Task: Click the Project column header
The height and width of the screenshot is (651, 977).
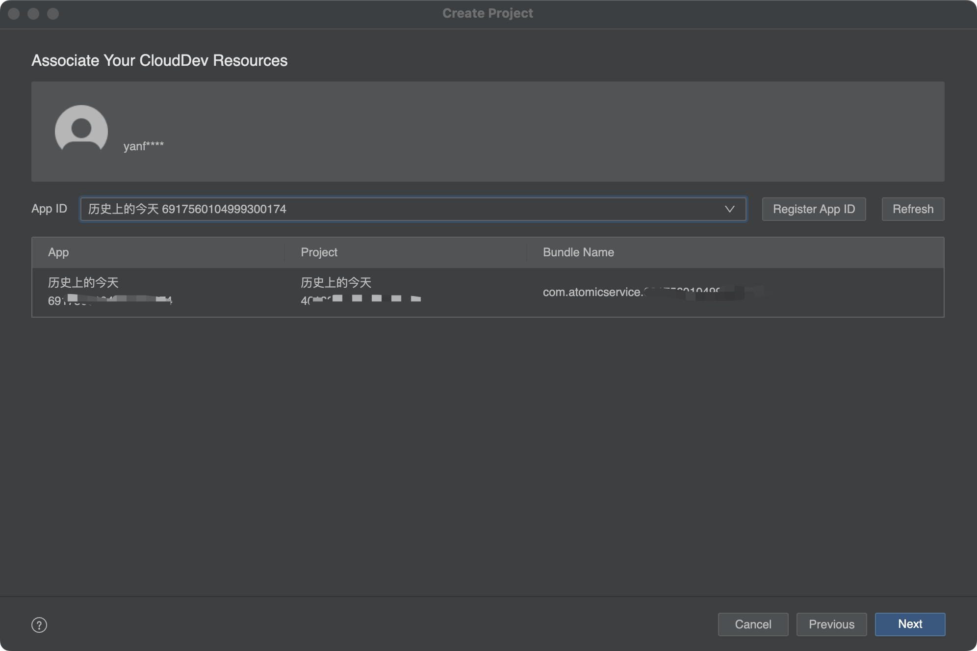Action: coord(319,252)
